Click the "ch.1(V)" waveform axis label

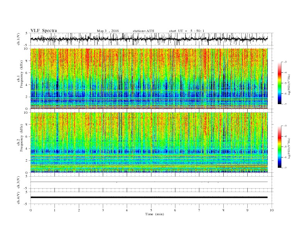[19, 40]
